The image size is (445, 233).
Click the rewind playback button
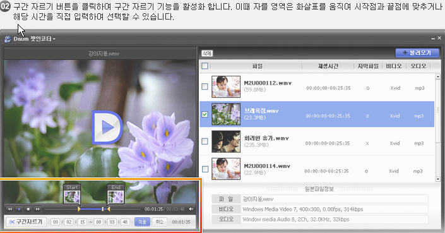point(10,209)
